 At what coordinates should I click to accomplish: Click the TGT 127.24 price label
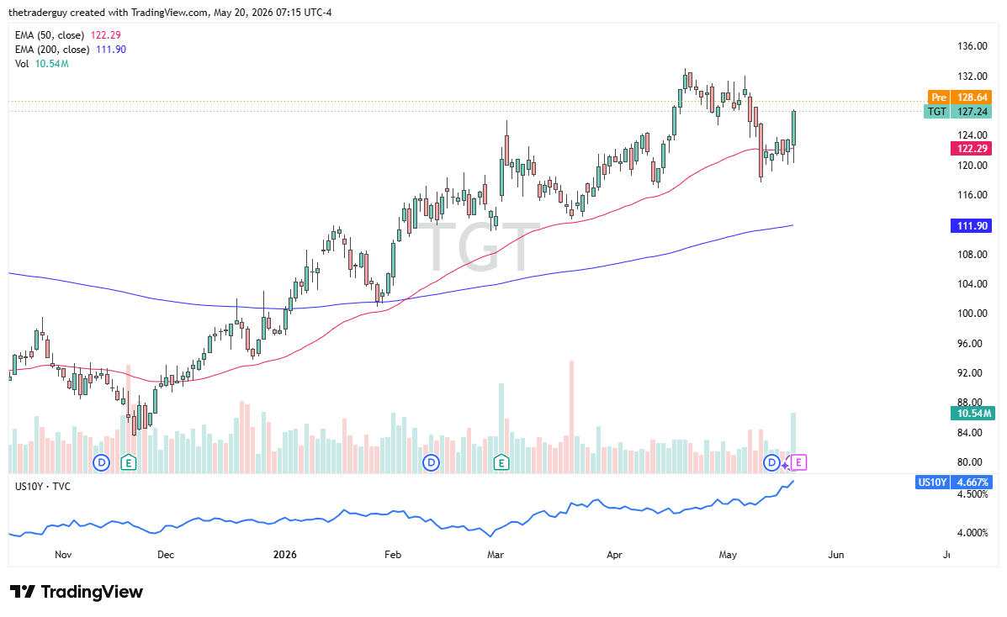pyautogui.click(x=957, y=112)
